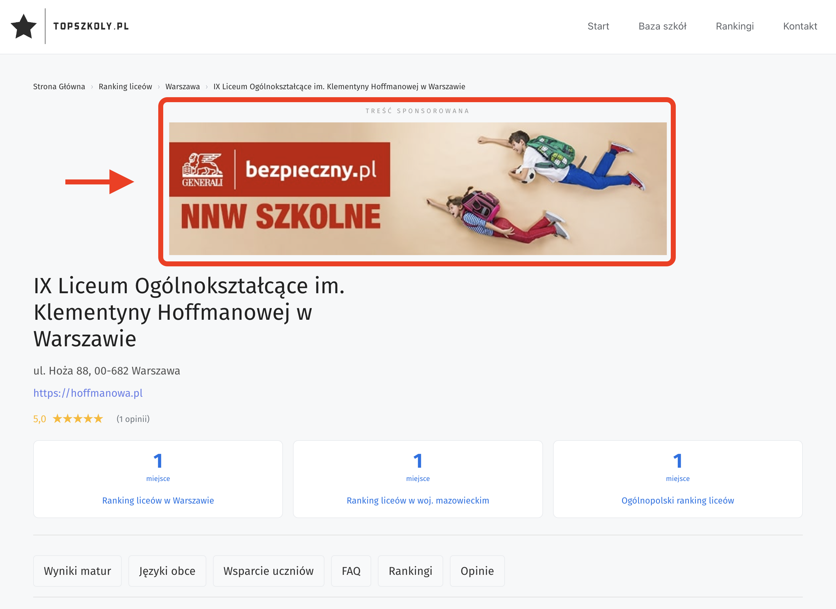836x609 pixels.
Task: Open the TOPSZKOLY.PL site title
Action: coord(91,26)
